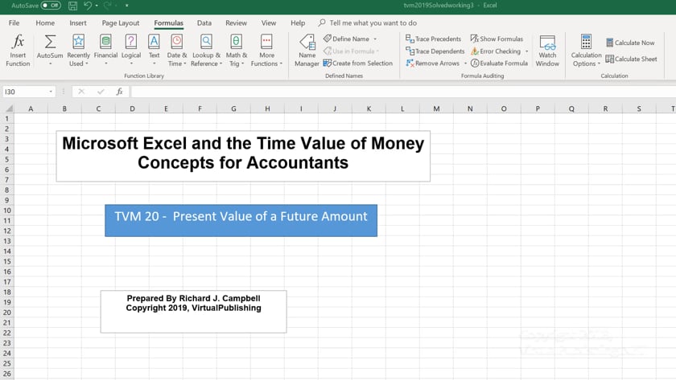Viewport: 676px width, 380px height.
Task: Click Evaluate Formula
Action: [x=499, y=63]
